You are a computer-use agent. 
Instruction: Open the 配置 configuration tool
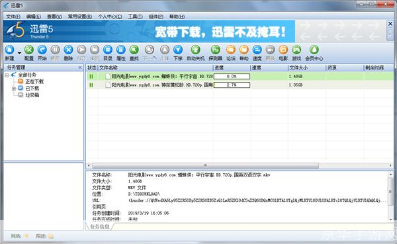(x=29, y=50)
